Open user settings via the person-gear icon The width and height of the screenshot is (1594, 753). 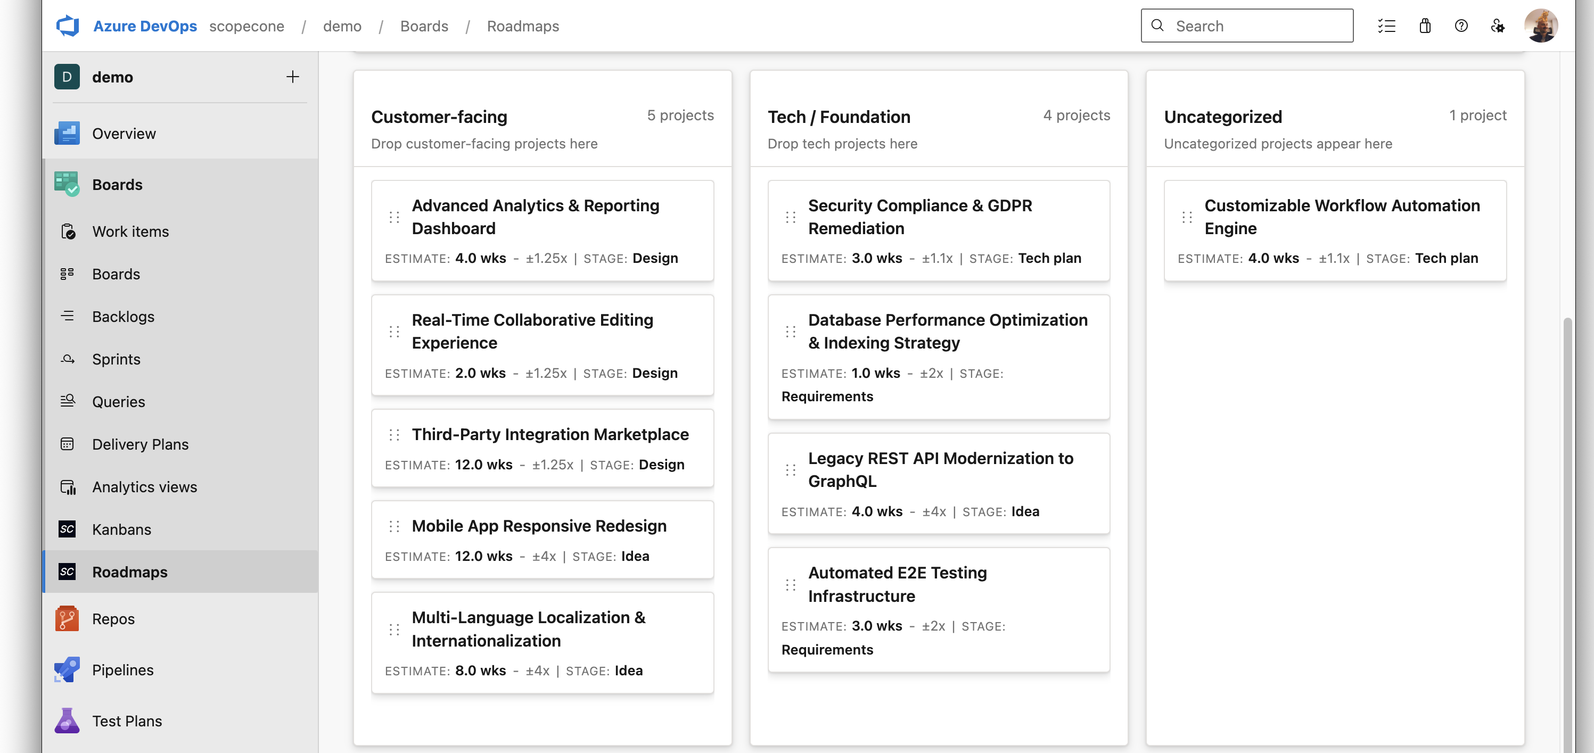click(1498, 26)
